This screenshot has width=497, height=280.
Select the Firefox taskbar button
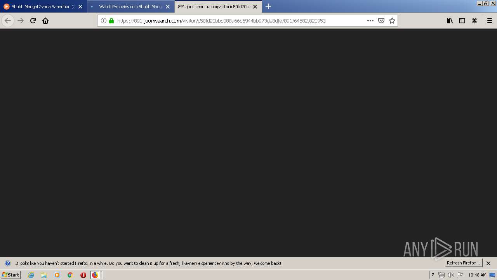click(96, 275)
